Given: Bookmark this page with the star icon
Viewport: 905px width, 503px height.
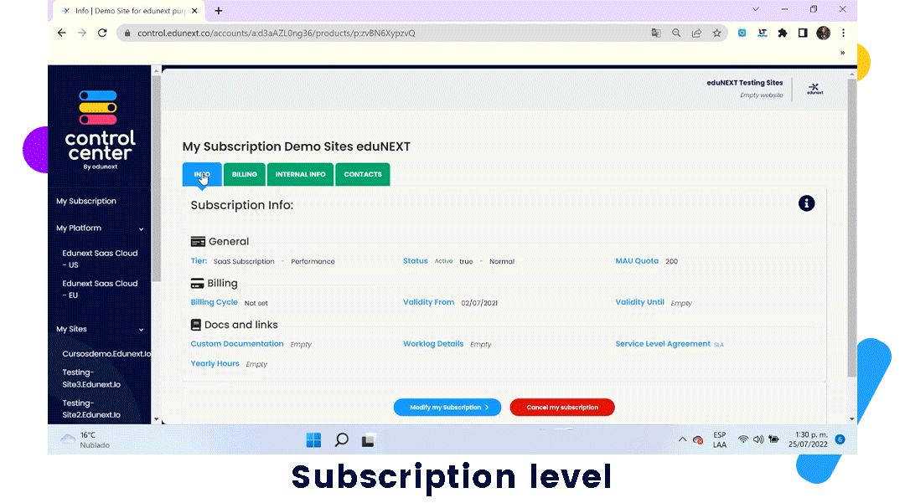Looking at the screenshot, I should click(716, 33).
